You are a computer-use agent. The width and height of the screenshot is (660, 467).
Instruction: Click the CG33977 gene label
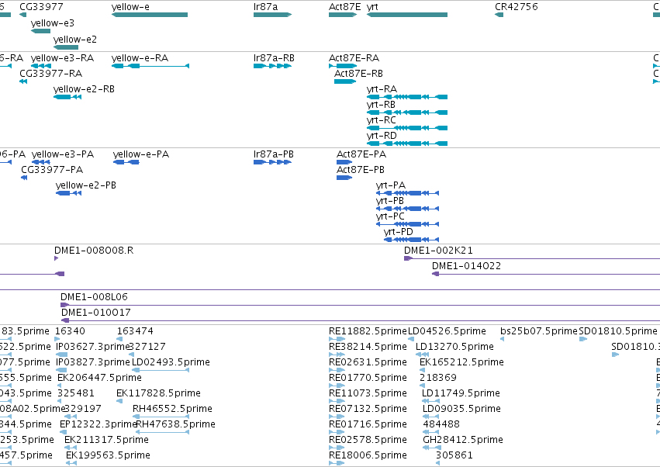[41, 7]
